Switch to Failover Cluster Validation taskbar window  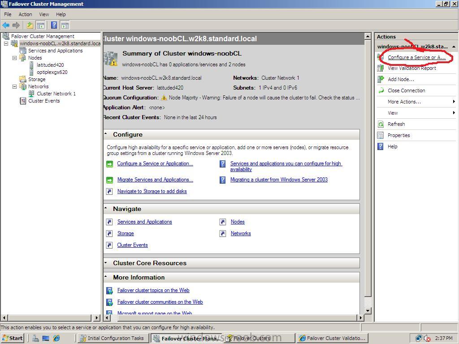[332, 338]
